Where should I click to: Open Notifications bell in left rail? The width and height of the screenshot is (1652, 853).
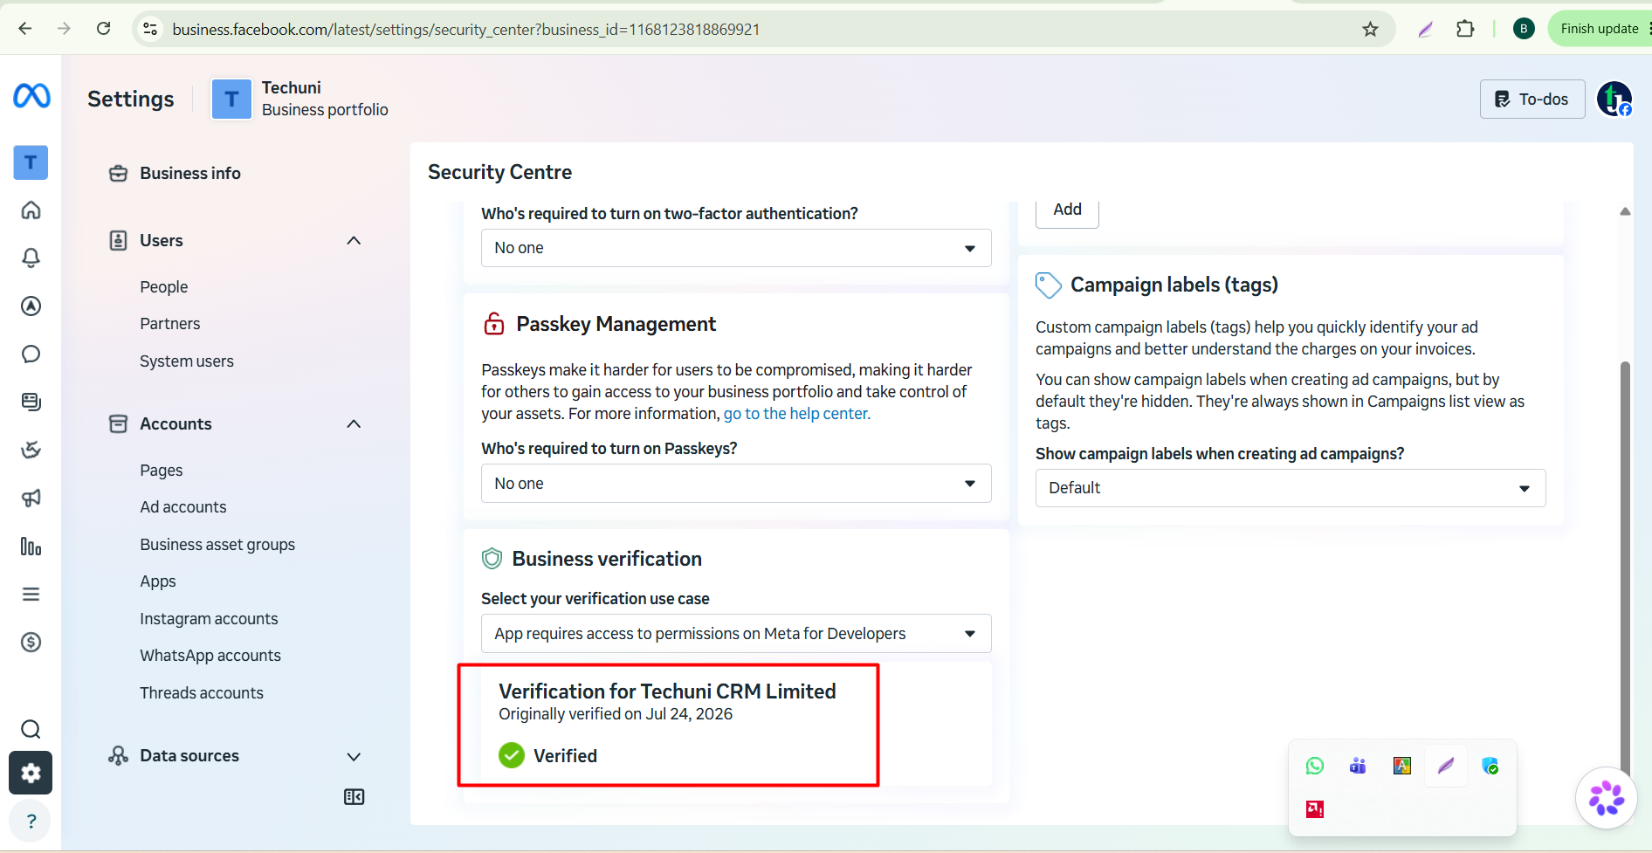[x=31, y=258]
